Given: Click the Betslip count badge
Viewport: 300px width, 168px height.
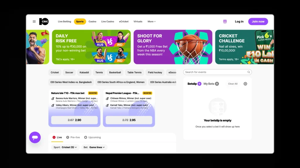Looking at the screenshot, I should [x=199, y=84].
